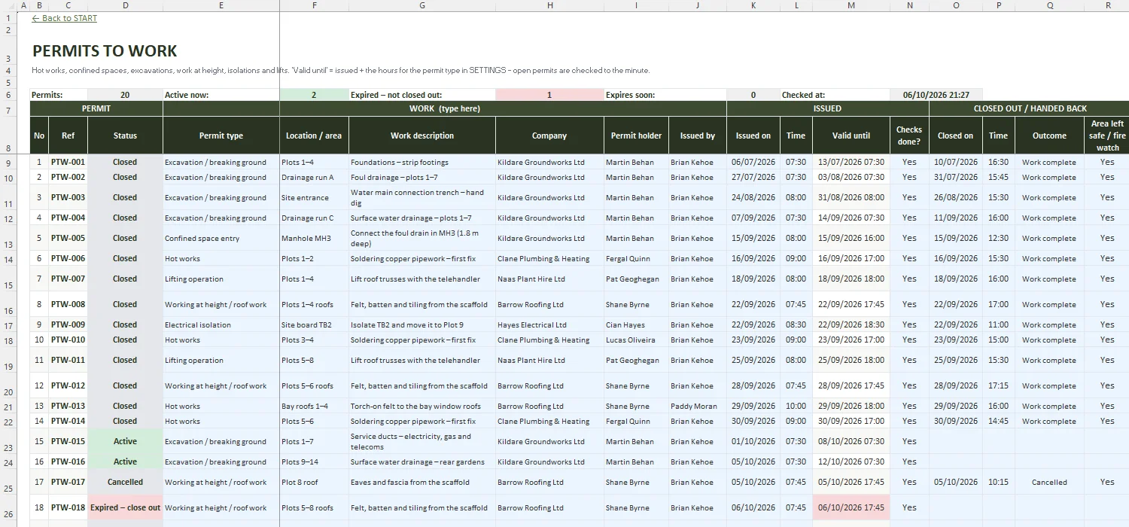The height and width of the screenshot is (527, 1129).
Task: Click the red Valid until 06/10/2026 17:45 cell
Action: [x=851, y=507]
